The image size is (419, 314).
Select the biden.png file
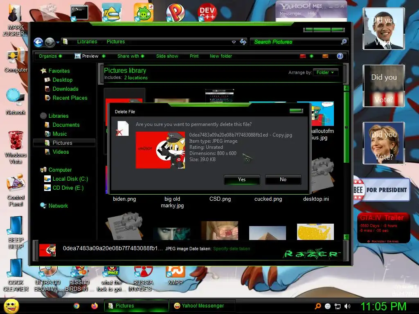[x=124, y=199]
